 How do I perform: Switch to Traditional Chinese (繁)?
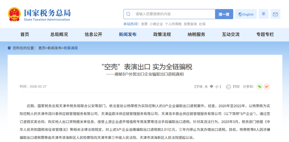point(264,14)
